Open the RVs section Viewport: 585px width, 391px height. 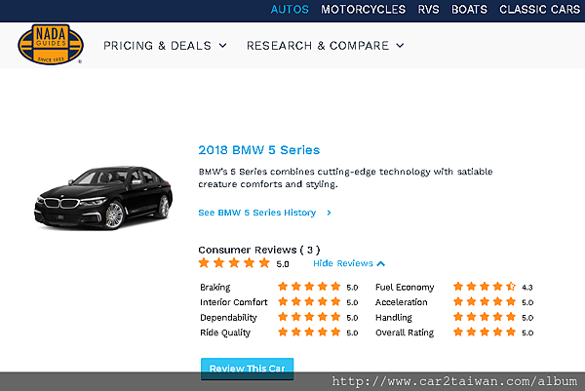point(429,10)
